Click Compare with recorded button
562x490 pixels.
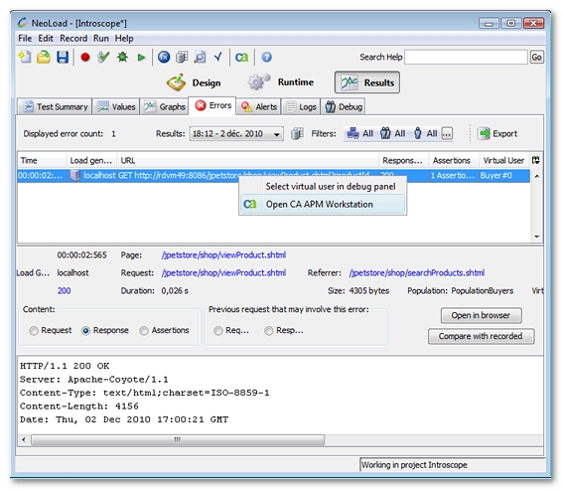pos(481,336)
